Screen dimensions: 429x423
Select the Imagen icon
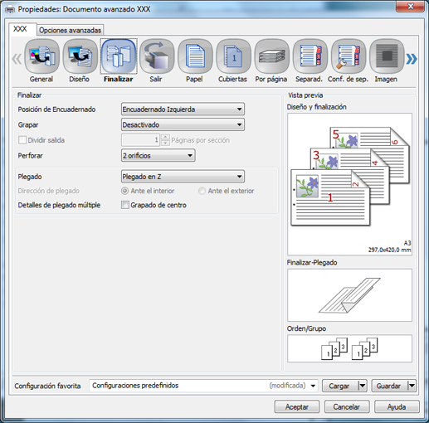click(x=387, y=56)
